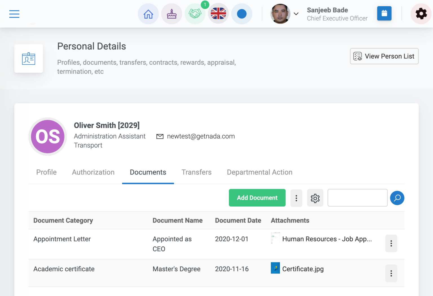Select the UK flag language icon
This screenshot has height=296, width=433.
point(218,14)
